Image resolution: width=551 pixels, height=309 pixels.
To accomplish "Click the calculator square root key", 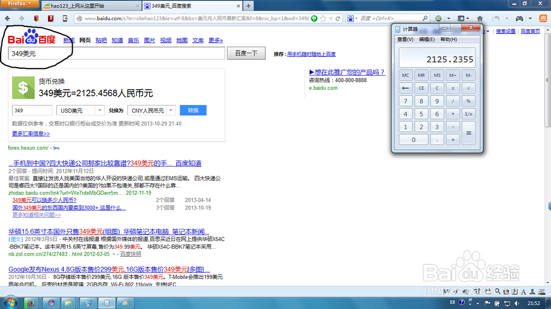I will (468, 88).
